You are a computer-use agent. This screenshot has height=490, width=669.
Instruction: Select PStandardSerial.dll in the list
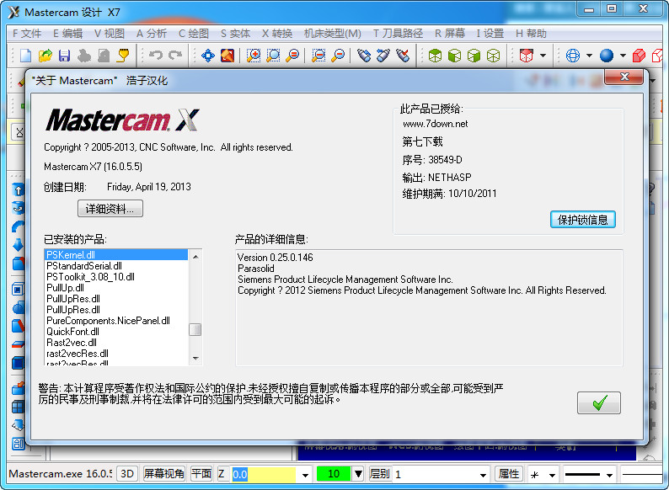[116, 266]
